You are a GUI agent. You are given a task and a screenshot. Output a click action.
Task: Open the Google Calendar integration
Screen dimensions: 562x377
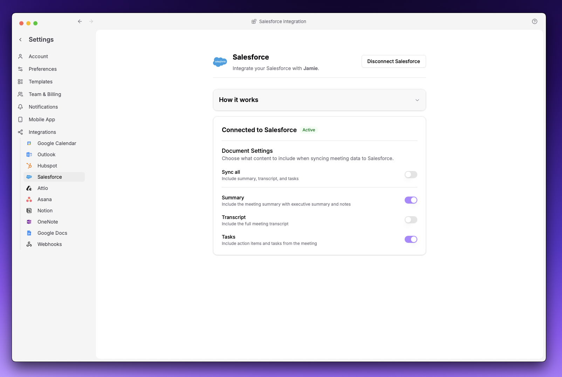(57, 143)
